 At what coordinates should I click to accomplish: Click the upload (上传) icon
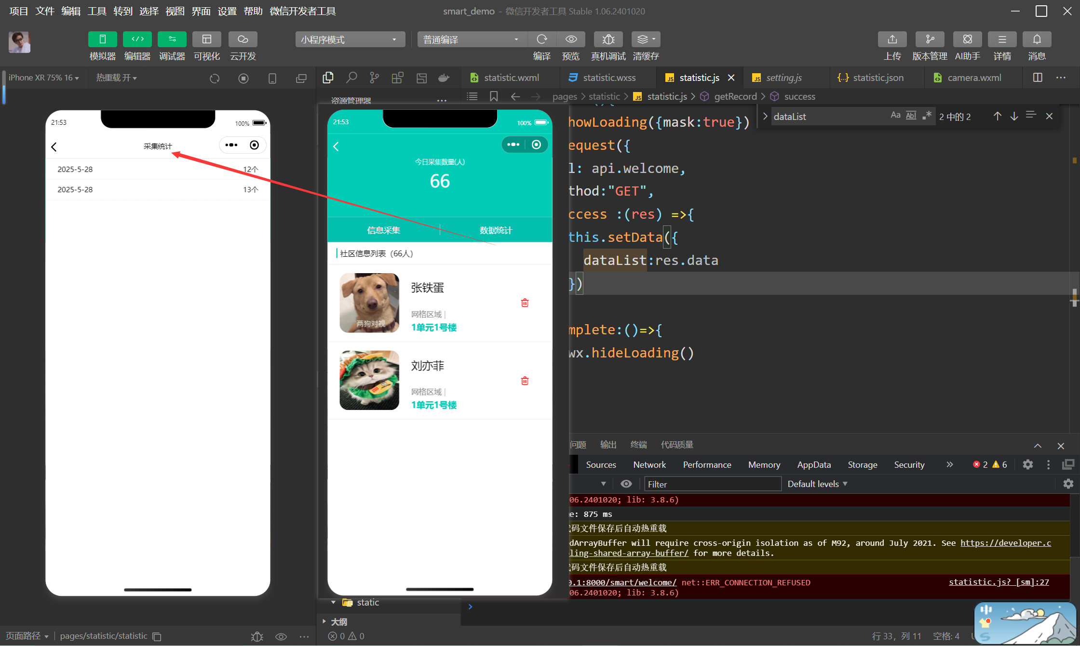pyautogui.click(x=892, y=39)
